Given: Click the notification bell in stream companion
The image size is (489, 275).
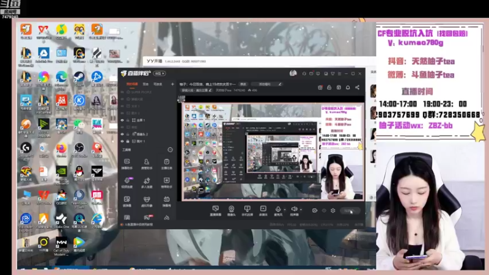Looking at the screenshot, I should [348, 87].
